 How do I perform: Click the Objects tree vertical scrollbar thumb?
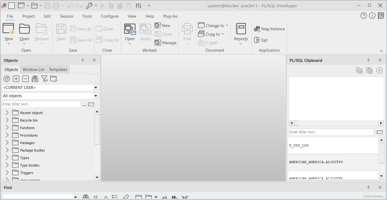97,130
